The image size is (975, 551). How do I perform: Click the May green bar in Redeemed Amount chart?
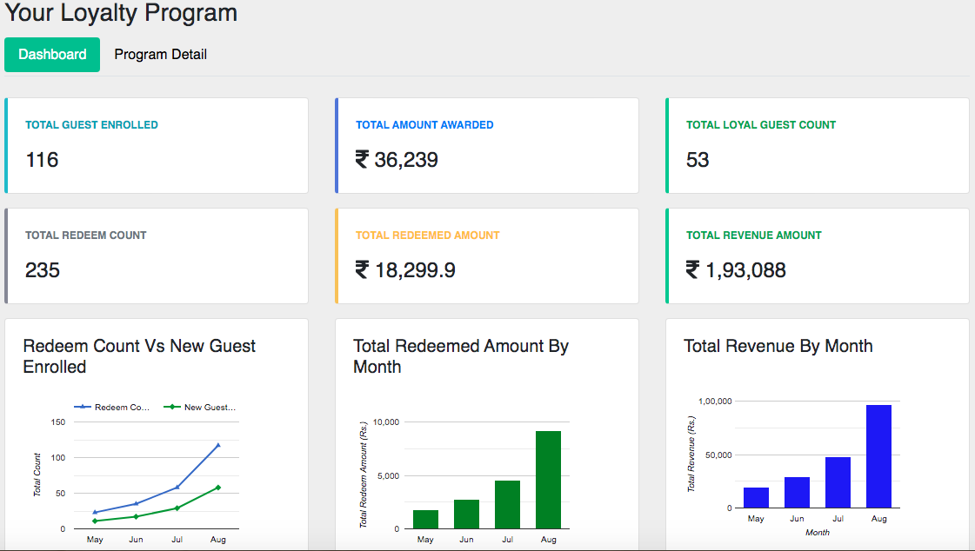pyautogui.click(x=425, y=519)
